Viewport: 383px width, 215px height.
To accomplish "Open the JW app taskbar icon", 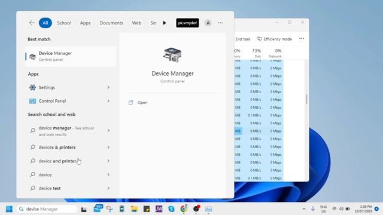I will pos(159,209).
